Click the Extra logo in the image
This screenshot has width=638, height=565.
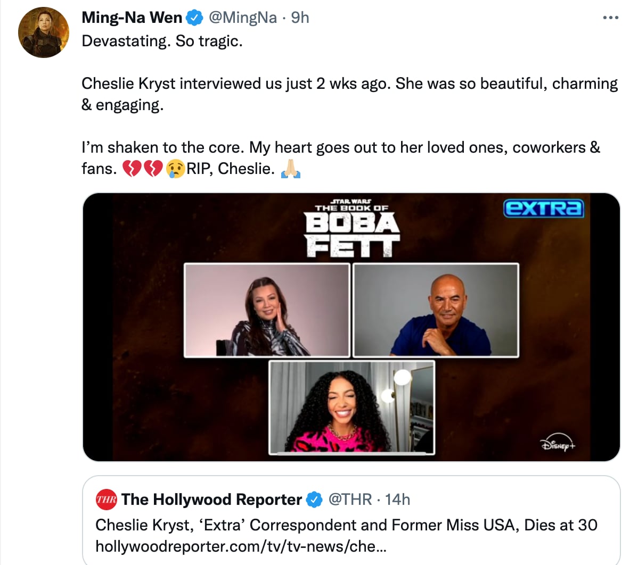point(543,208)
